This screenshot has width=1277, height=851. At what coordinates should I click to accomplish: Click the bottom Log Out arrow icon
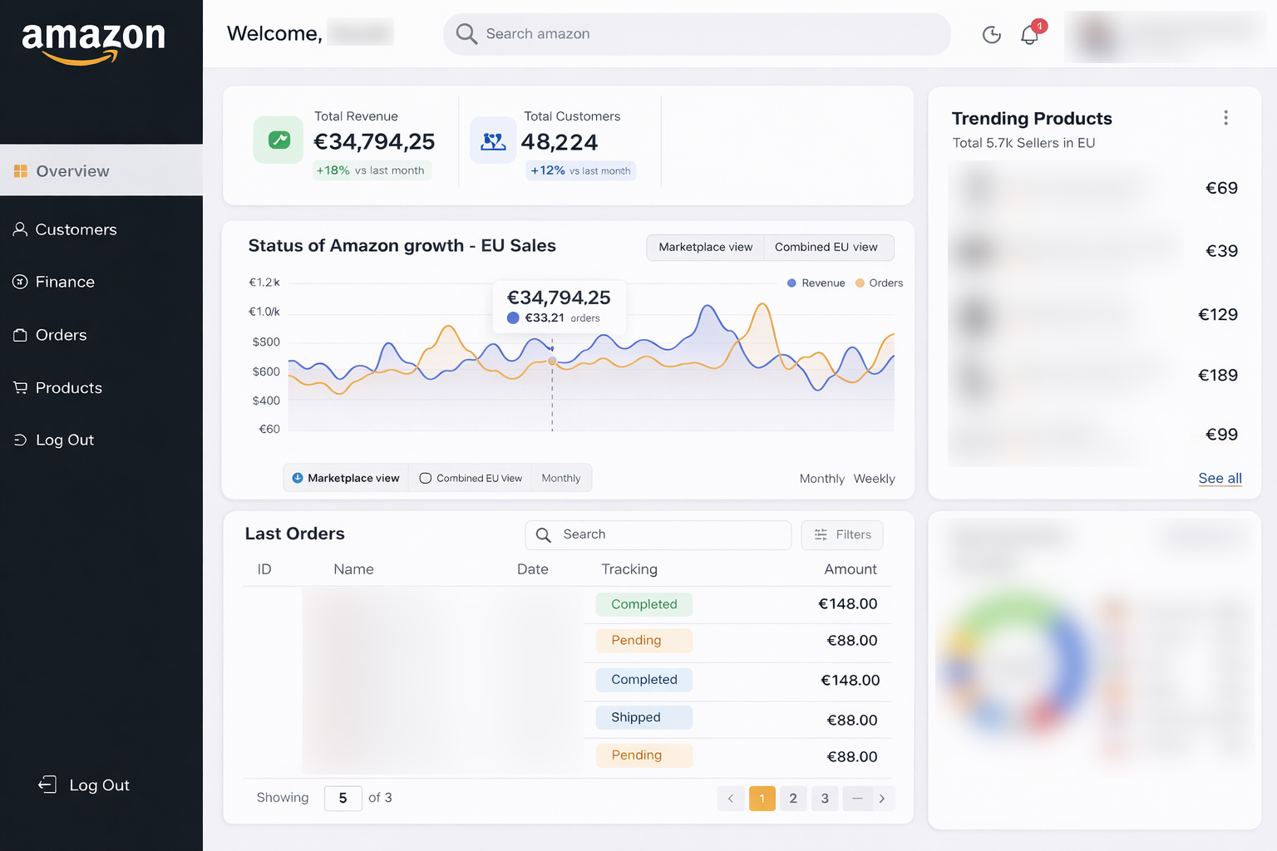47,785
